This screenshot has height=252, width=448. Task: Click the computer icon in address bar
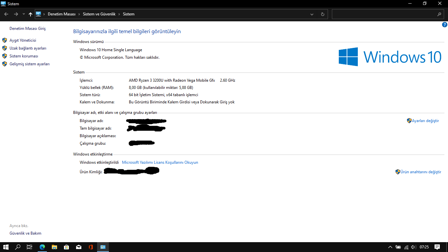click(38, 14)
